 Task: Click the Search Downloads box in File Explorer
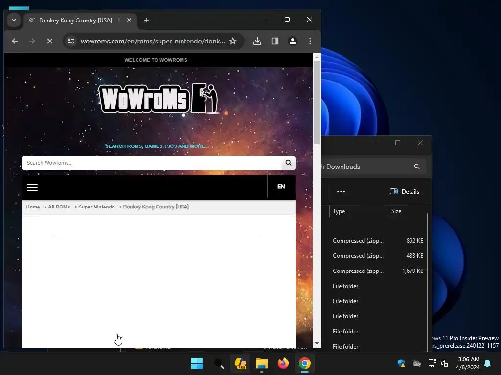tap(374, 167)
